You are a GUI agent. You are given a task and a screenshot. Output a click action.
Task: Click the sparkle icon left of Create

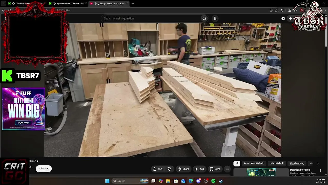click(283, 18)
